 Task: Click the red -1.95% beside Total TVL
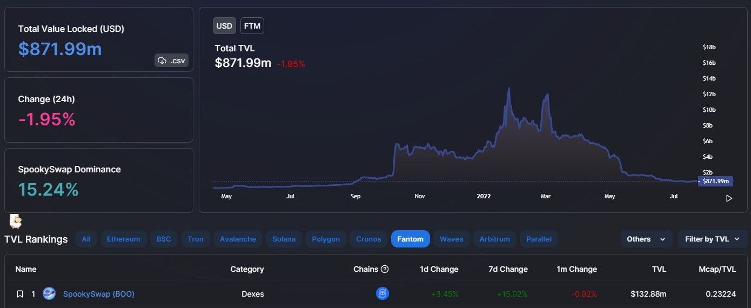[x=291, y=64]
